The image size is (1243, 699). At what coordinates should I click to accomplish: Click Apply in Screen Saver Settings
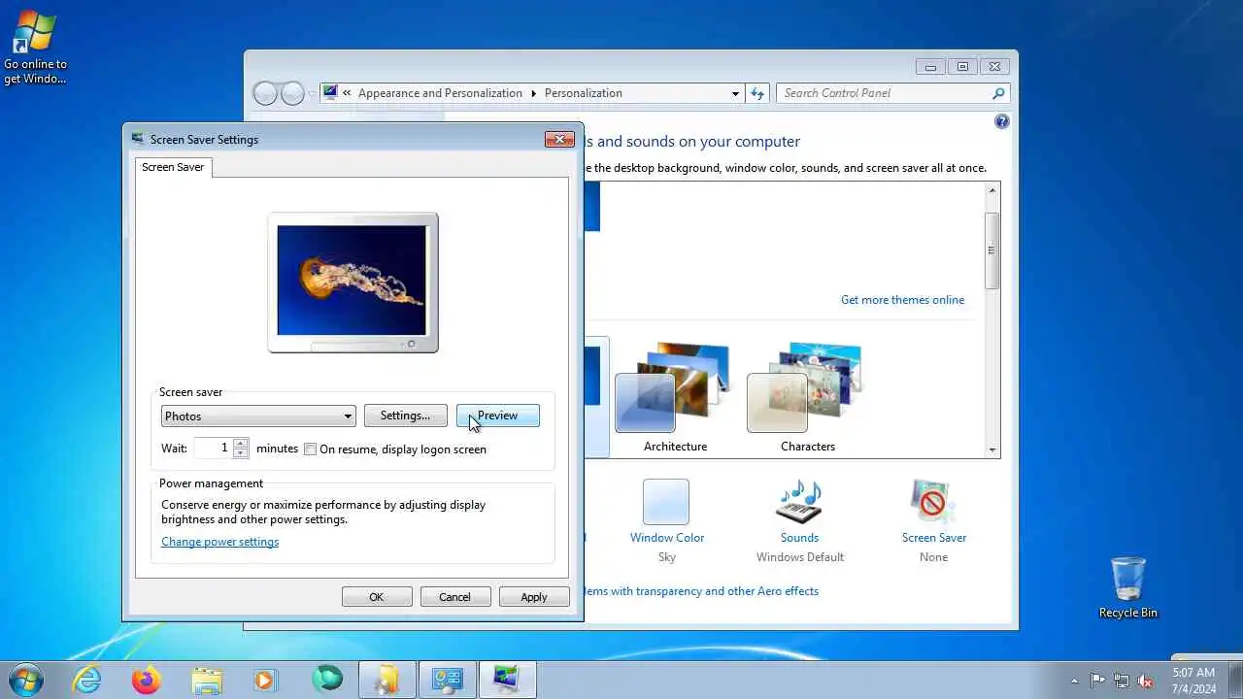534,597
